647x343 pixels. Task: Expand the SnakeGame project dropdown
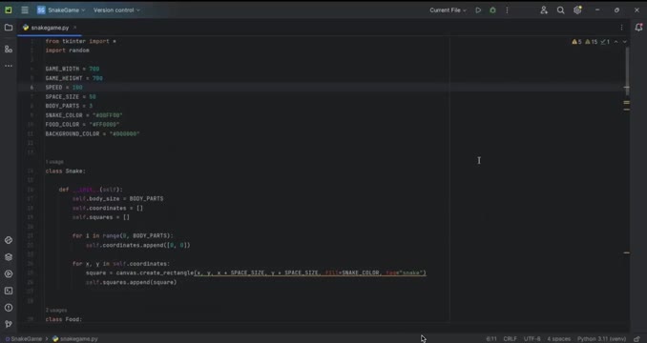tap(61, 10)
